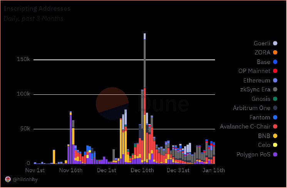The width and height of the screenshot is (287, 188).
Task: Toggle the OP Mainnet series label
Action: pyautogui.click(x=254, y=71)
